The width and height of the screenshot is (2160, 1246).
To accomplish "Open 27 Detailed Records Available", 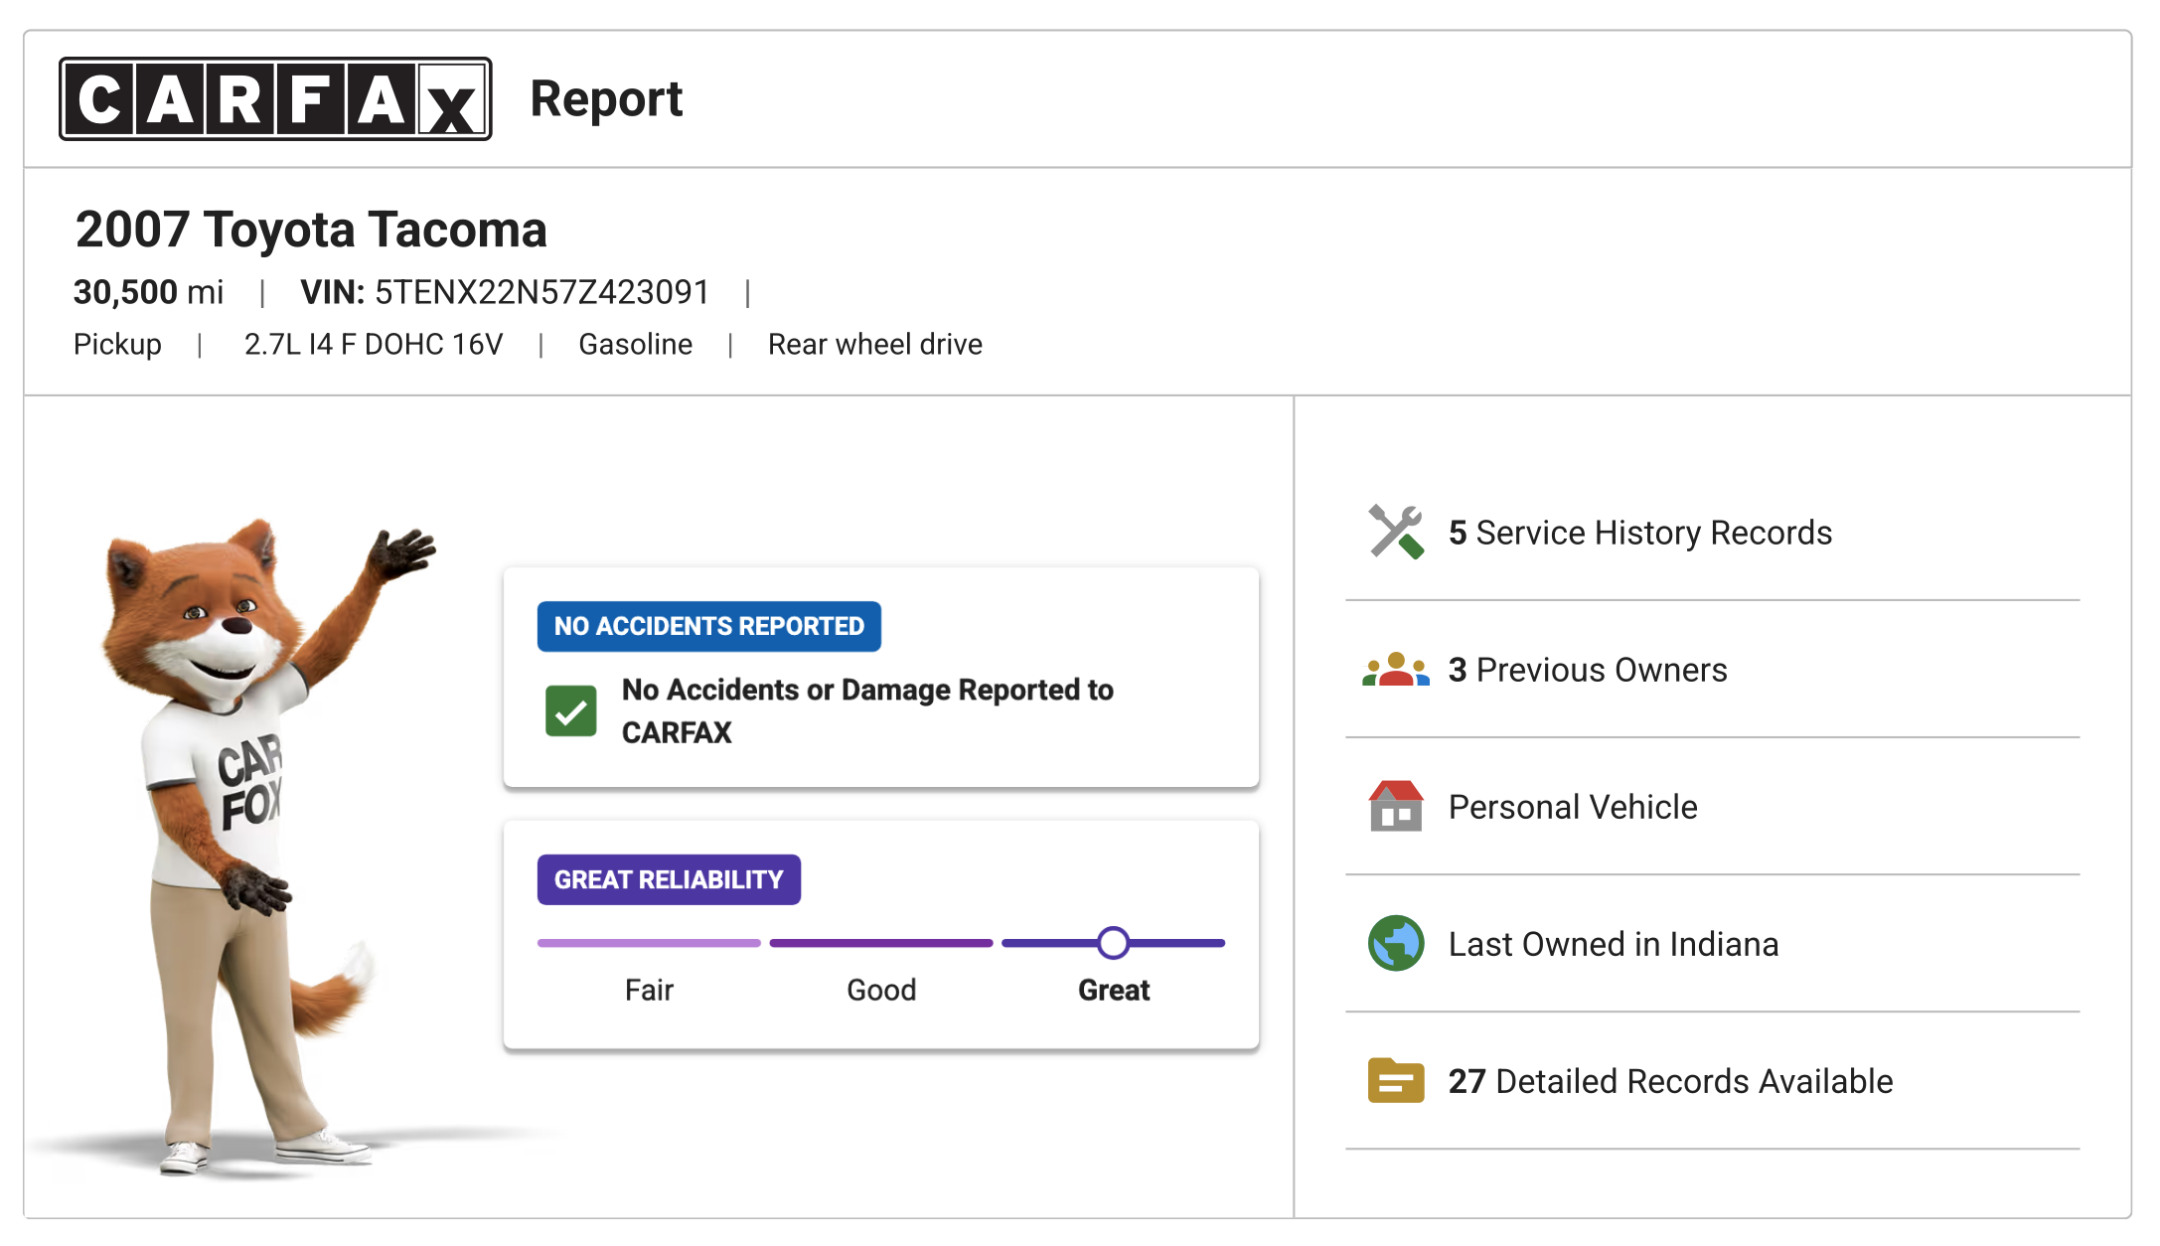I will [x=1670, y=1081].
